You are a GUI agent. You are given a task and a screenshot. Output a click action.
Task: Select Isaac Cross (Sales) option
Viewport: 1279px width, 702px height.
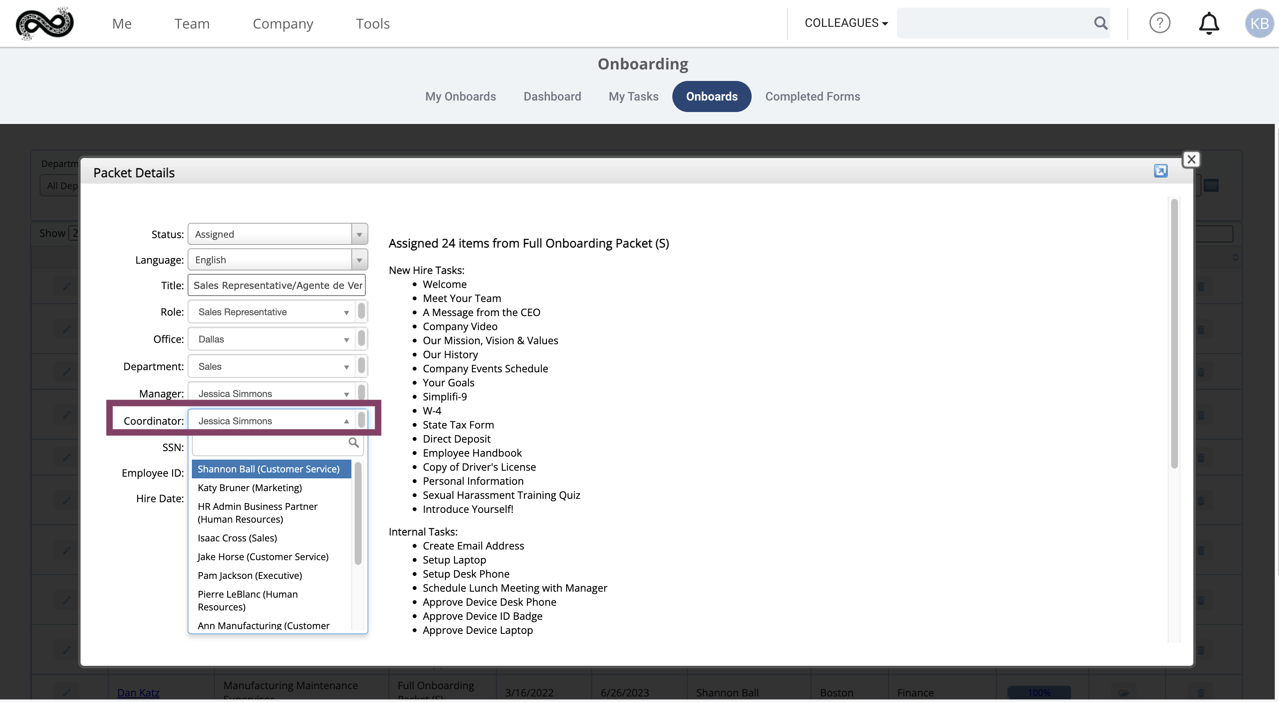click(271, 538)
